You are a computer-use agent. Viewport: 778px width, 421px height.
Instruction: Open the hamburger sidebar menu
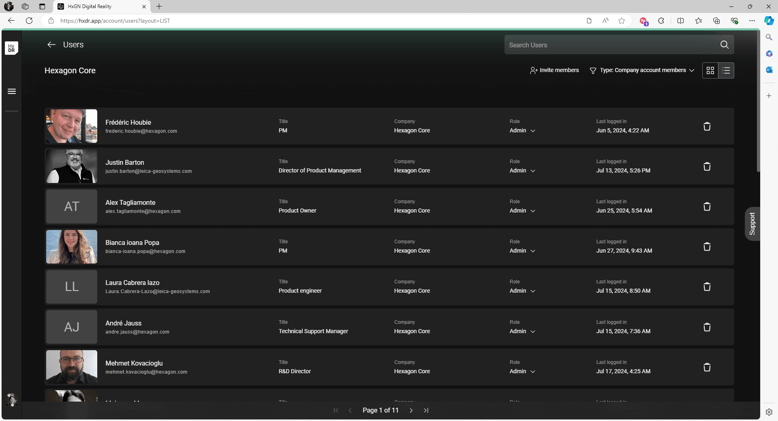pos(12,91)
